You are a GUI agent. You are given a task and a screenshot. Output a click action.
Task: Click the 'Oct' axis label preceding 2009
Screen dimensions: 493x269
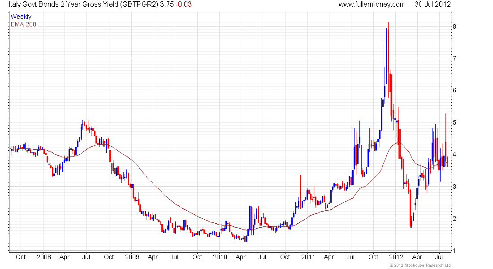click(109, 257)
